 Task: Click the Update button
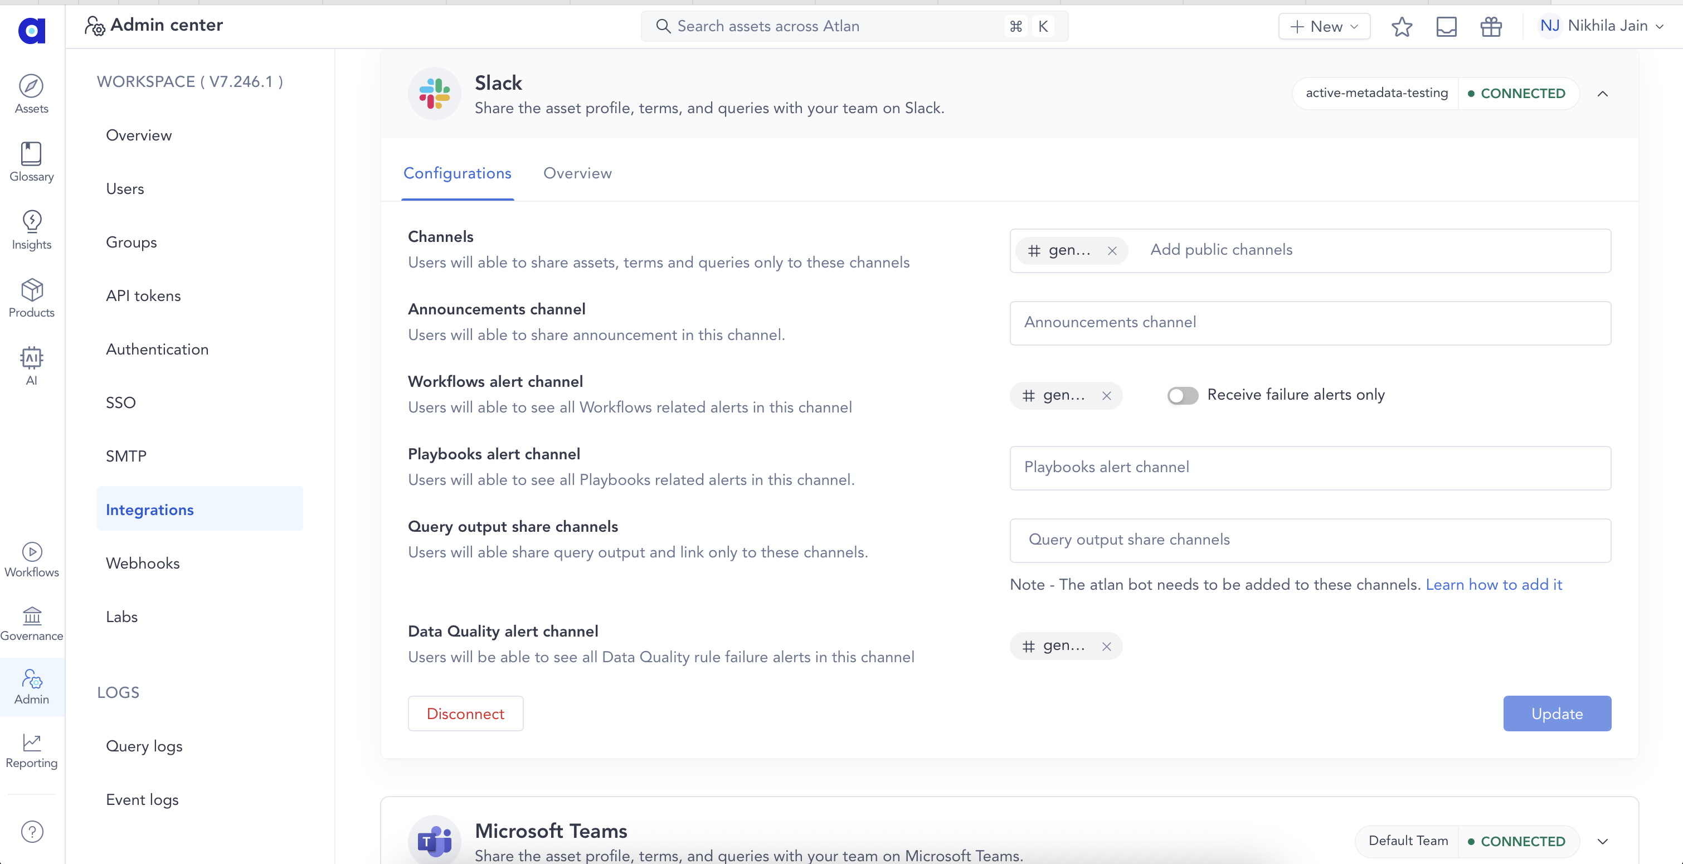point(1556,713)
